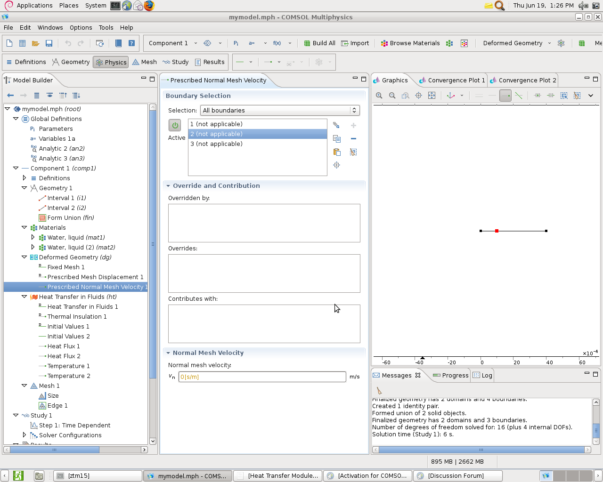This screenshot has height=482, width=603.
Task: Click the Parameters Pi toolbar icon
Action: [236, 43]
